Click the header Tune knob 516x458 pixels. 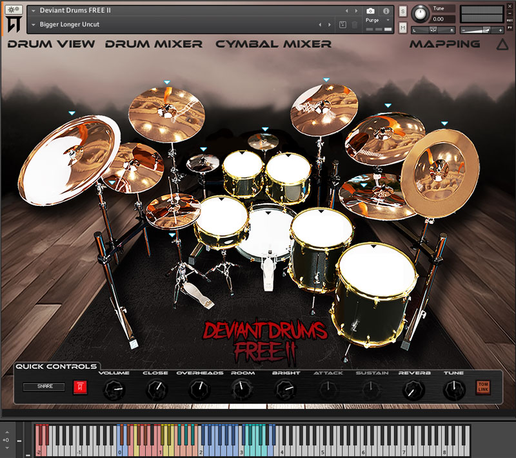coord(420,14)
